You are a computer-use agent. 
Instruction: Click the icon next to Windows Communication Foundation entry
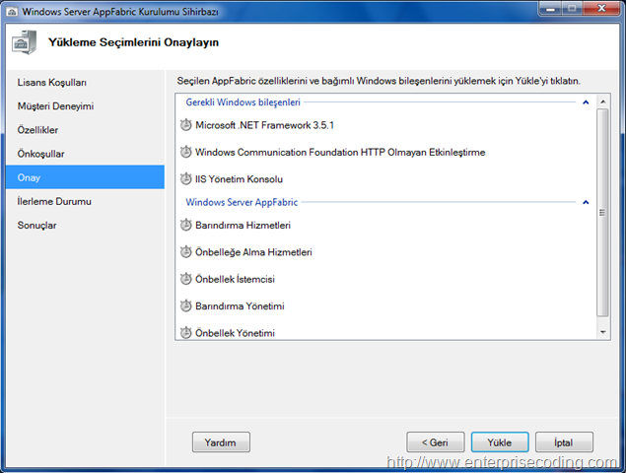(185, 152)
